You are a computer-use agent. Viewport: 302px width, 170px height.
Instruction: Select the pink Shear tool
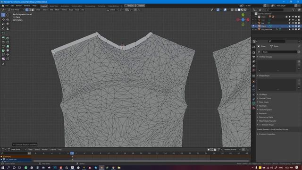(x=3, y=59)
